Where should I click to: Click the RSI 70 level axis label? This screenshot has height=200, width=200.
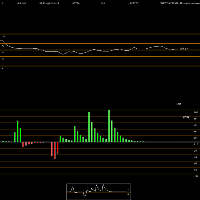tap(3, 46)
